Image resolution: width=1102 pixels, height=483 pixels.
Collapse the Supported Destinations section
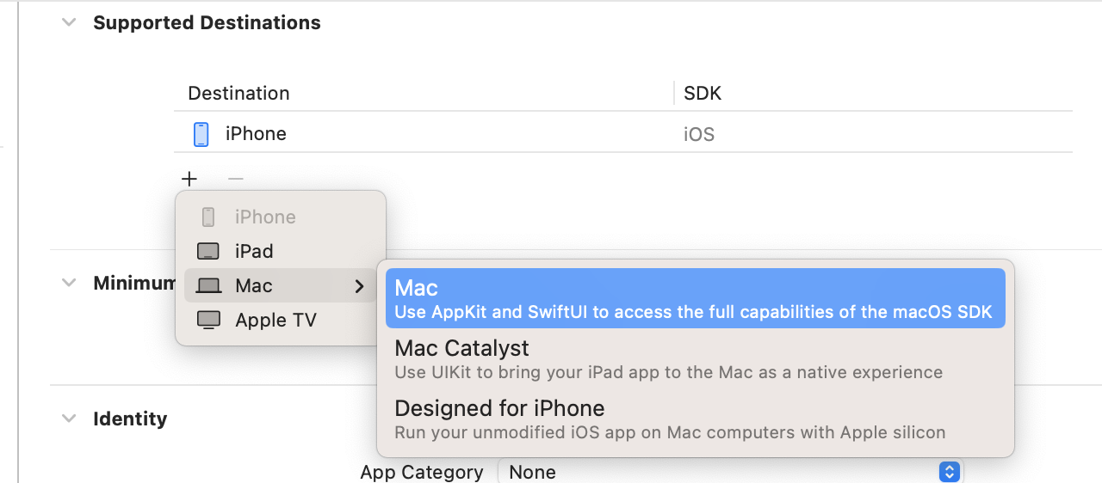(x=69, y=23)
